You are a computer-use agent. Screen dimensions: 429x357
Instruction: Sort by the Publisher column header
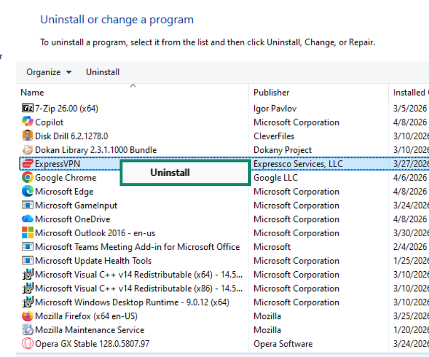pos(271,92)
